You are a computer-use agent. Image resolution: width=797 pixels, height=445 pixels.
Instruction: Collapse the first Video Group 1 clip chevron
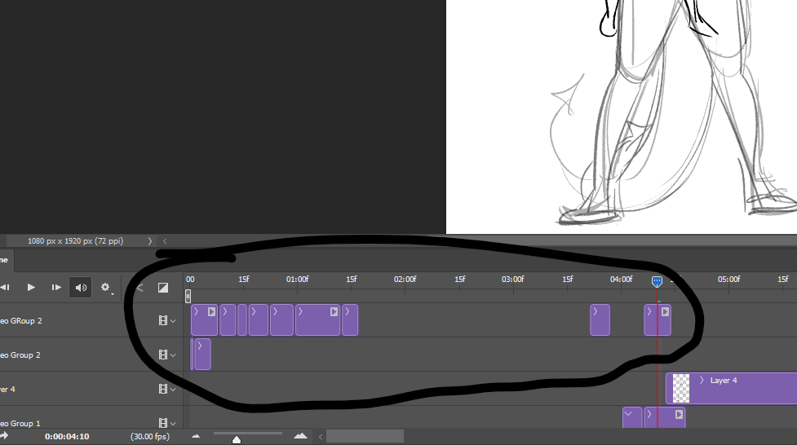tap(629, 414)
